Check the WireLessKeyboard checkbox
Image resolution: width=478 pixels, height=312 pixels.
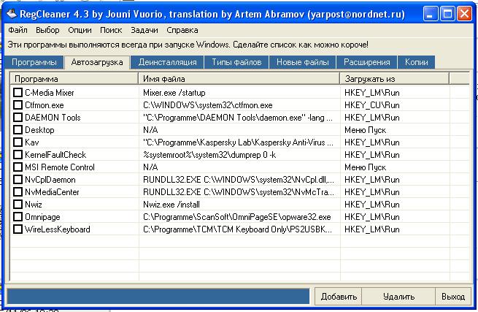(x=18, y=229)
